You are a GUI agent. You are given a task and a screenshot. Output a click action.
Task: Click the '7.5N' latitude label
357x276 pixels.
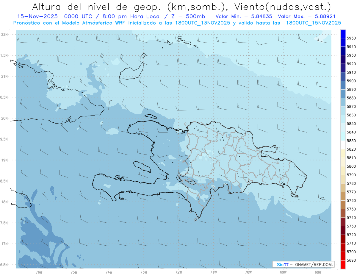click(x=4, y=223)
